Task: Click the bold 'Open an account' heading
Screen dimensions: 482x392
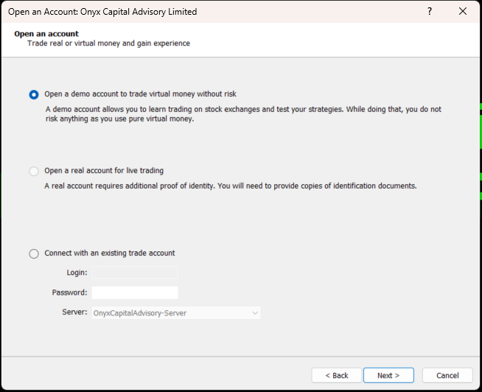Action: tap(46, 34)
